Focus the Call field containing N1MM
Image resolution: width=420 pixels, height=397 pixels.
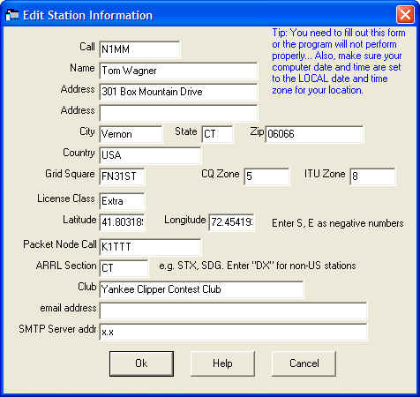click(139, 49)
